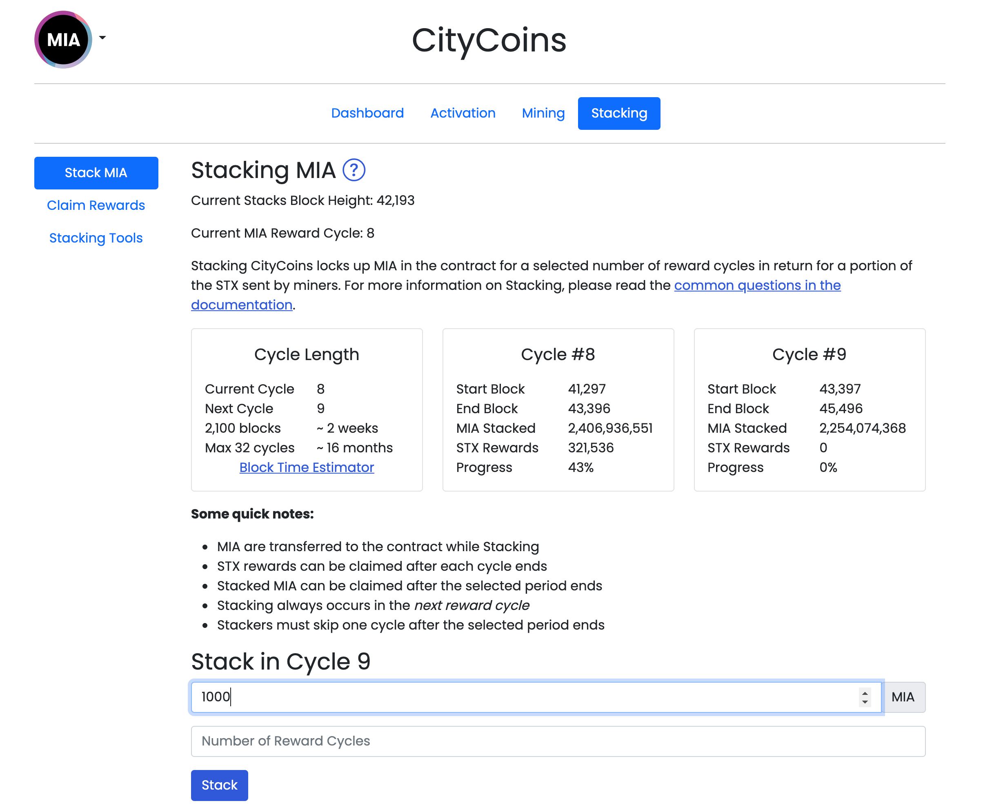Decrease MIA amount with stepper down arrow
The height and width of the screenshot is (810, 983).
(x=865, y=702)
